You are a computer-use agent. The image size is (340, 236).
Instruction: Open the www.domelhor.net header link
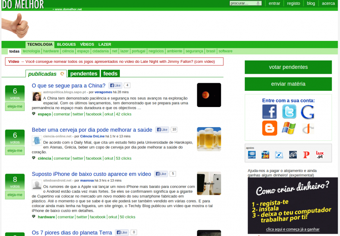coord(68,9)
